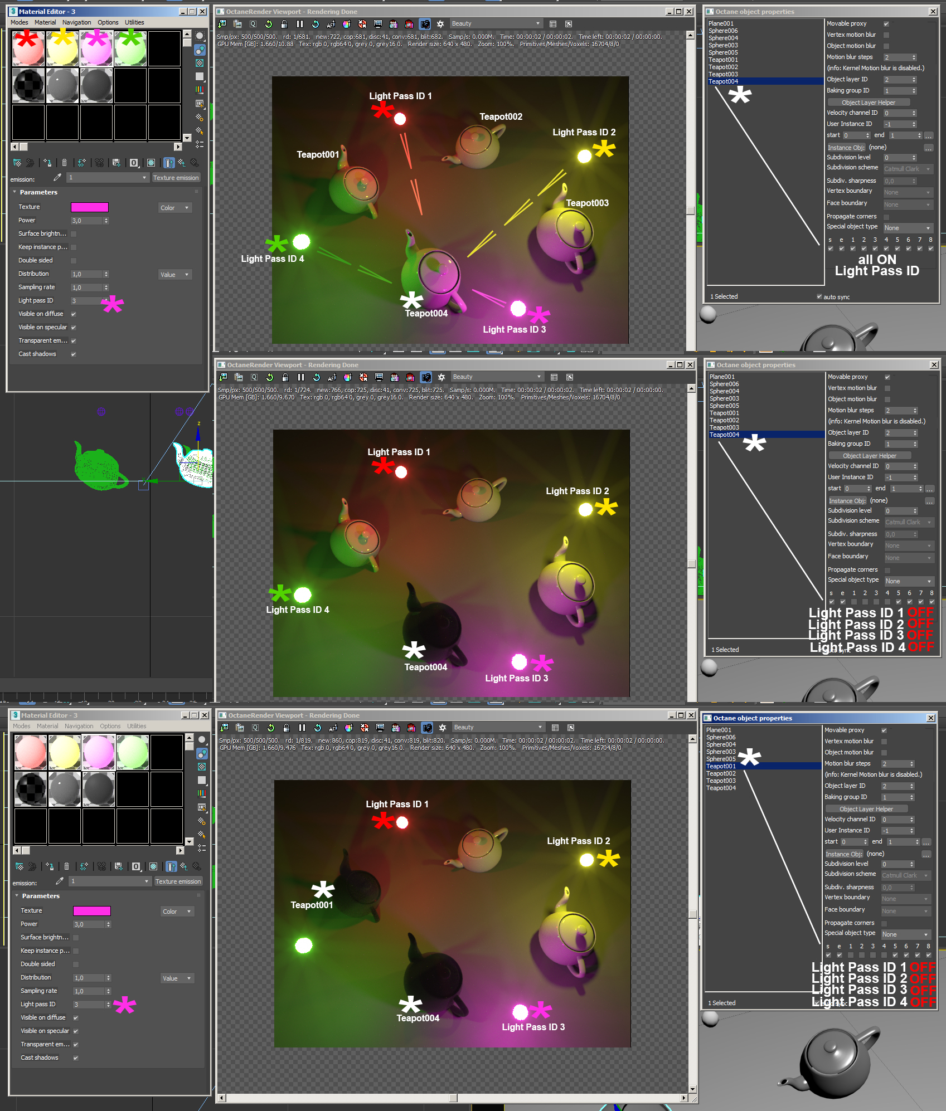Image resolution: width=946 pixels, height=1111 pixels.
Task: Open emission slot dropdown in top Material Editor
Action: (108, 178)
